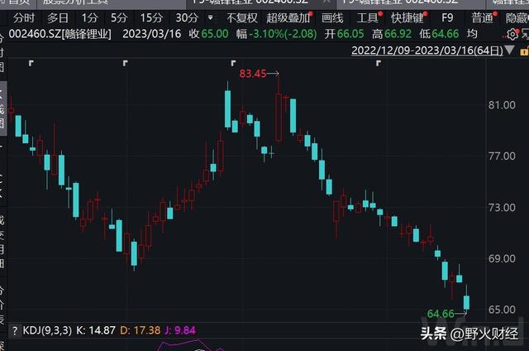This screenshot has width=529, height=351.
Task: Open the F9 deep data button
Action: 447,17
